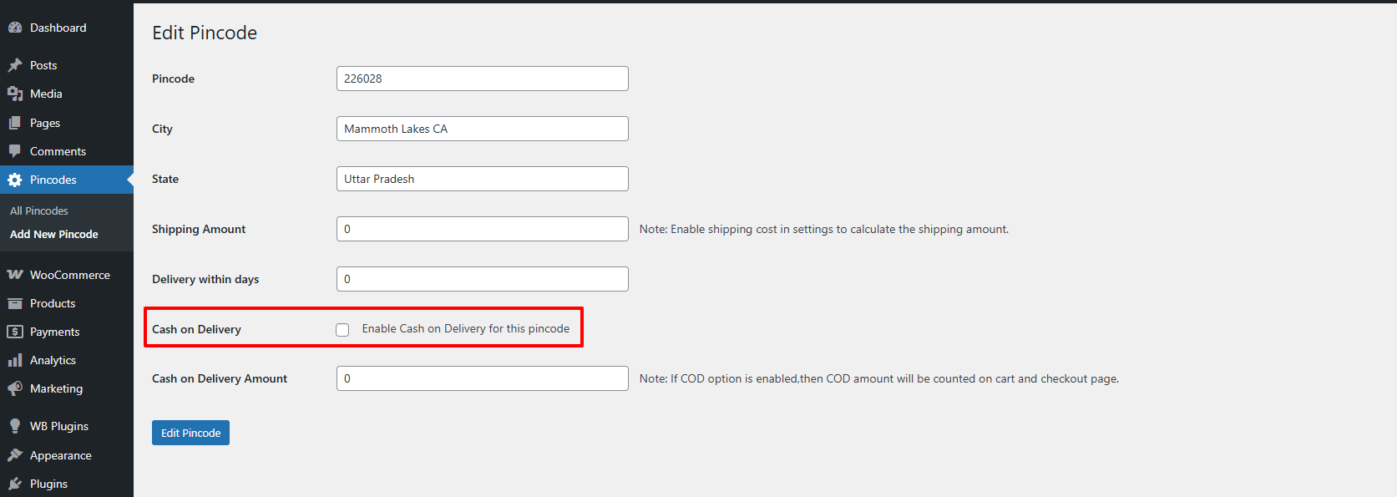Select Add New Pincode submenu item
Screen dimensions: 1397x497
coord(54,234)
